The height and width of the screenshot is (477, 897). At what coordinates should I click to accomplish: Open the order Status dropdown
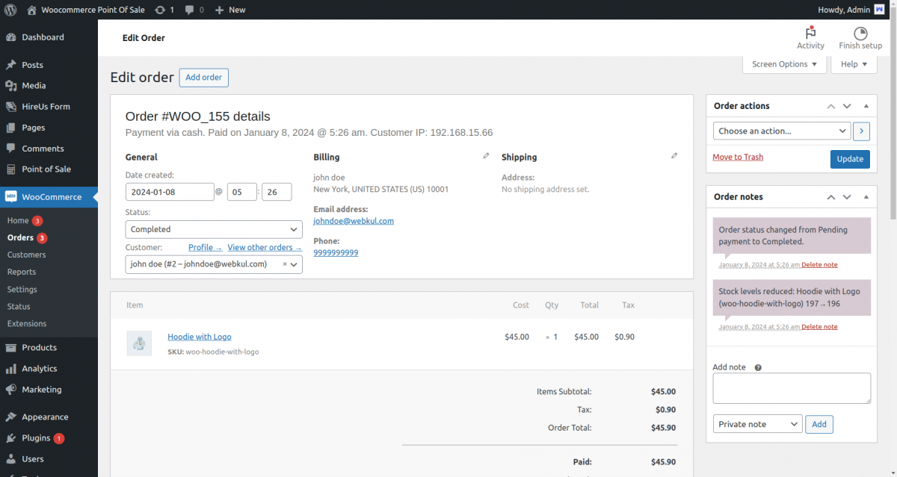point(214,230)
